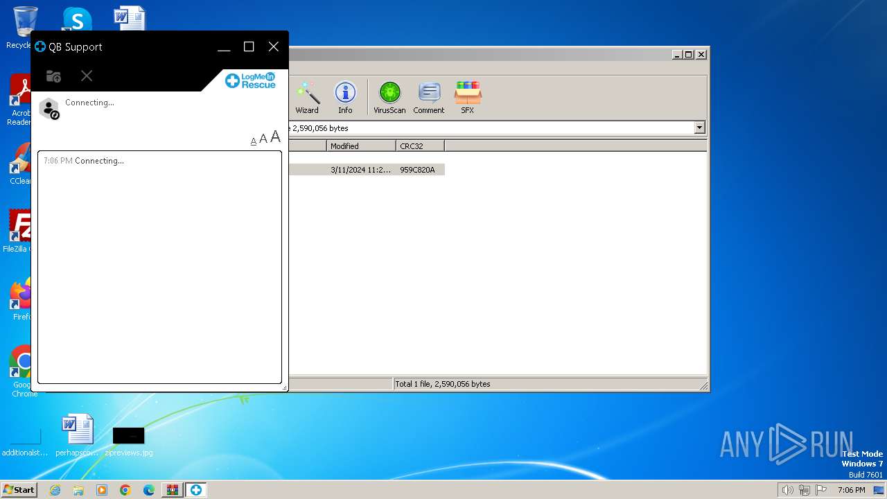Open Comment tool in WinRAR

429,98
